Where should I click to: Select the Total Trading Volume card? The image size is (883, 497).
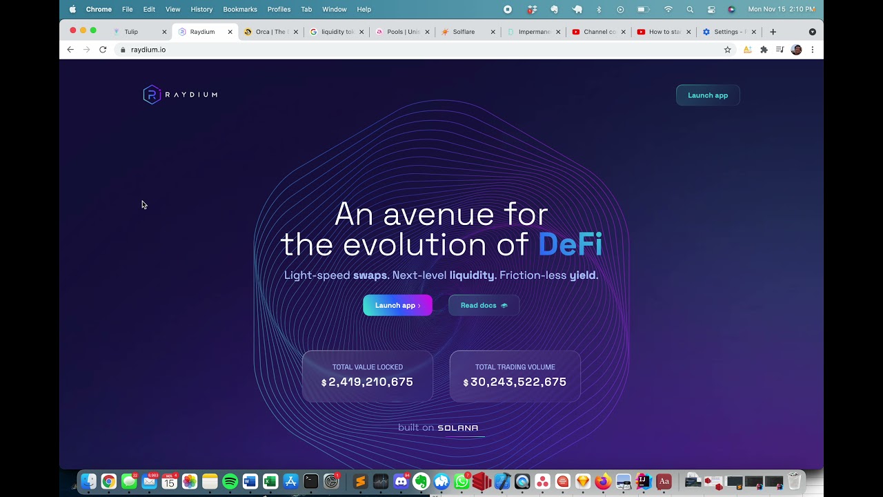(x=515, y=376)
